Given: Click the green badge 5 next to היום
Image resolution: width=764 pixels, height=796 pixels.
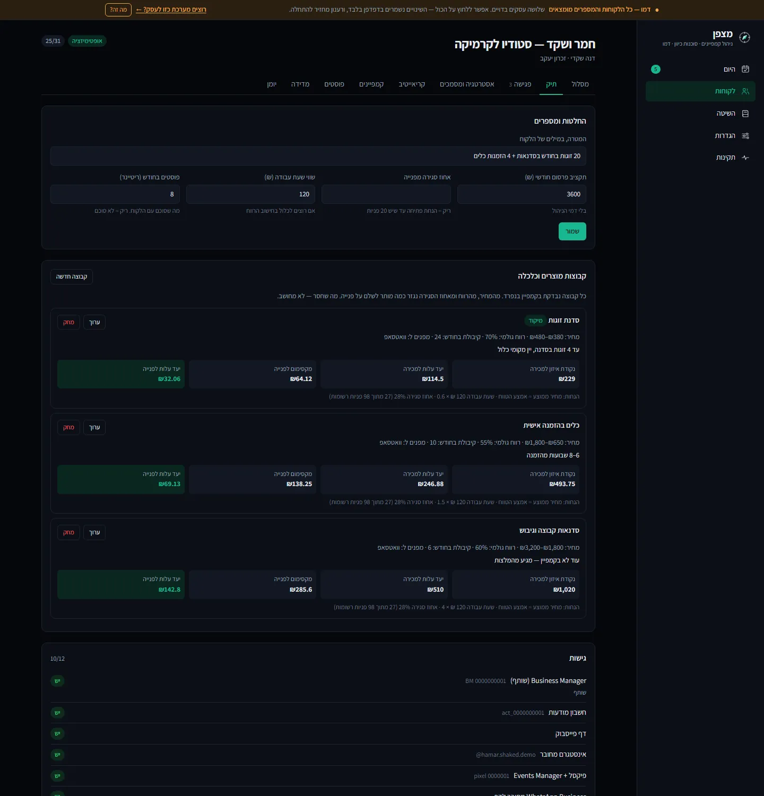Looking at the screenshot, I should coord(656,69).
